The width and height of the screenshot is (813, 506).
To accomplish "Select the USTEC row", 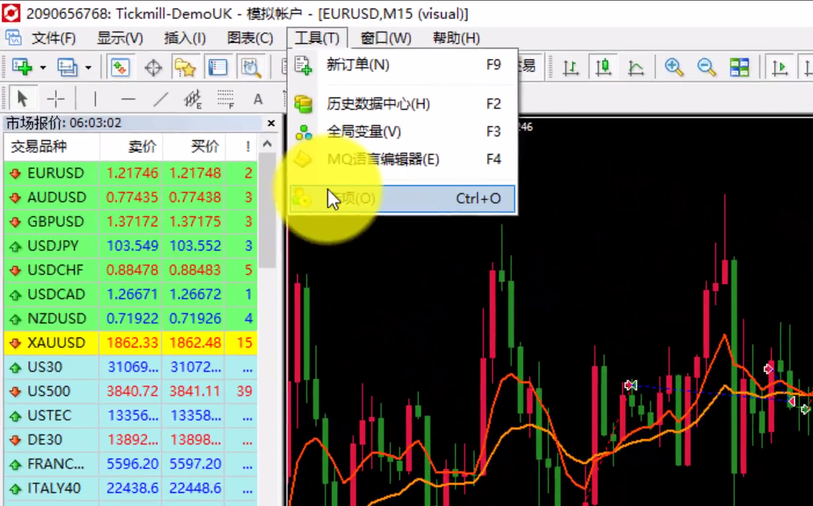I will click(130, 416).
